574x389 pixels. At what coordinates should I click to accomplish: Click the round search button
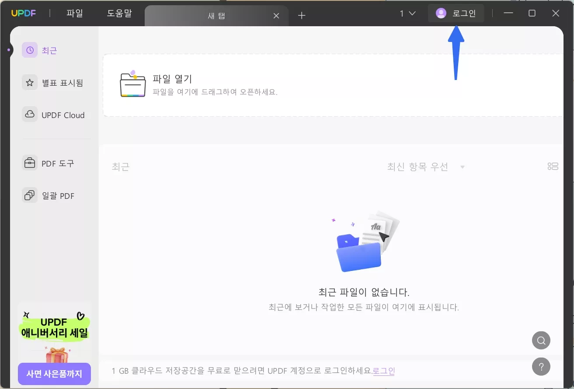pyautogui.click(x=541, y=340)
